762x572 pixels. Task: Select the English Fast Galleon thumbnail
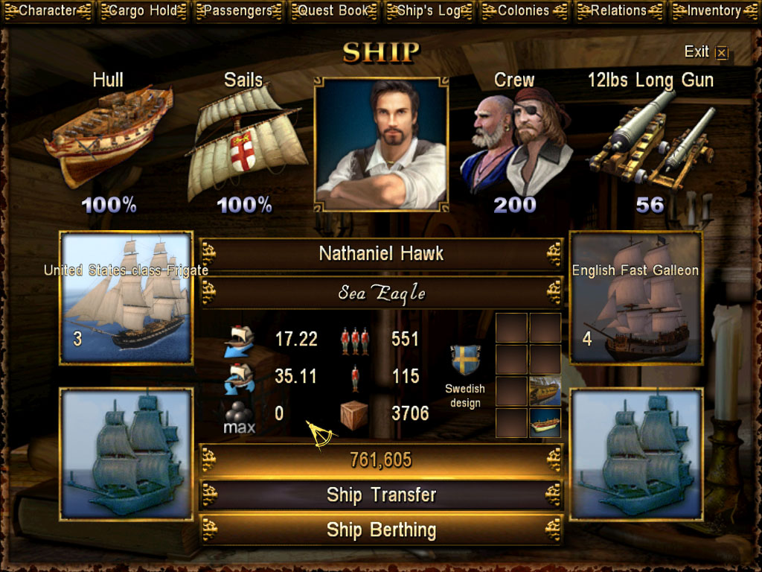636,298
